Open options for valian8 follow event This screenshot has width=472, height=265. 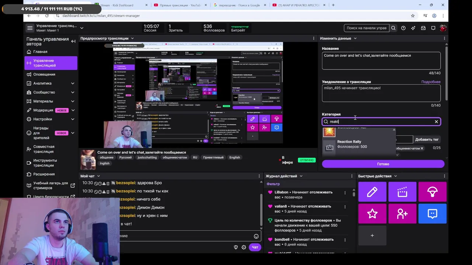coord(345,206)
